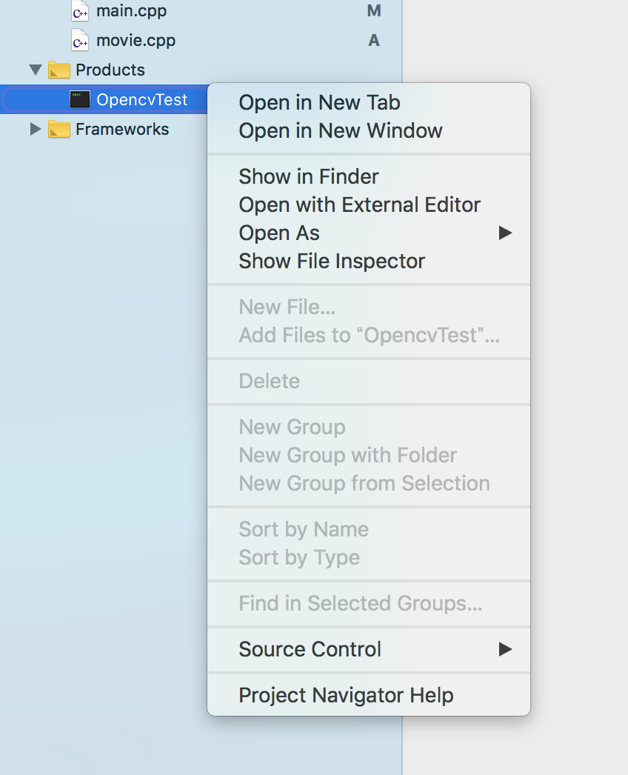Open the Source Control submenu arrow
This screenshot has height=775, width=628.
tap(506, 649)
